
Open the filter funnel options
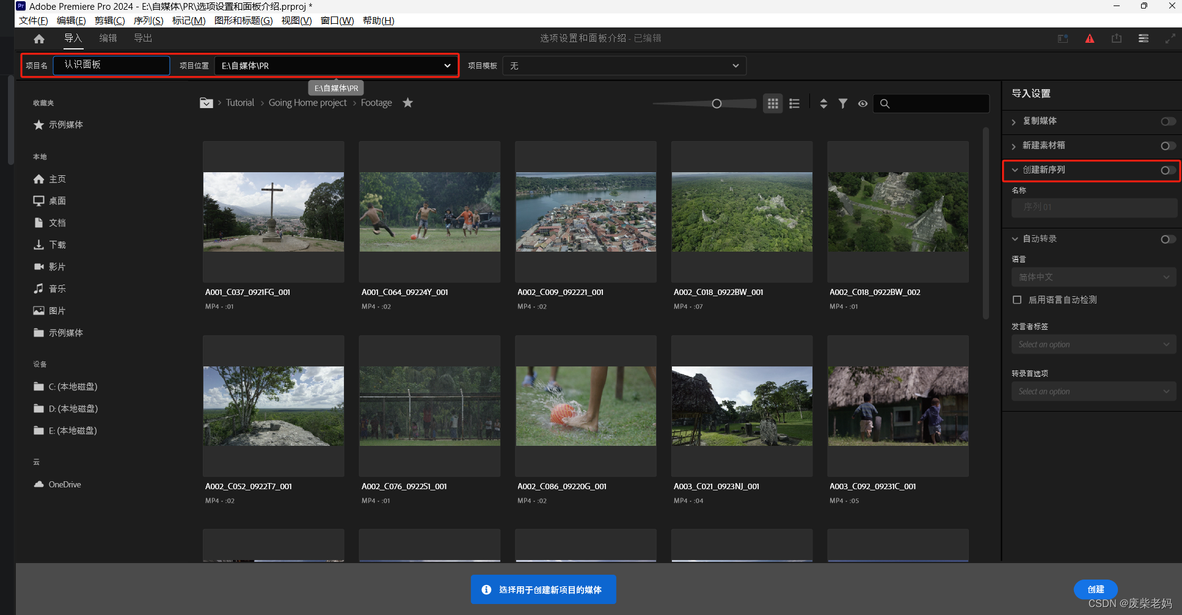pyautogui.click(x=843, y=103)
